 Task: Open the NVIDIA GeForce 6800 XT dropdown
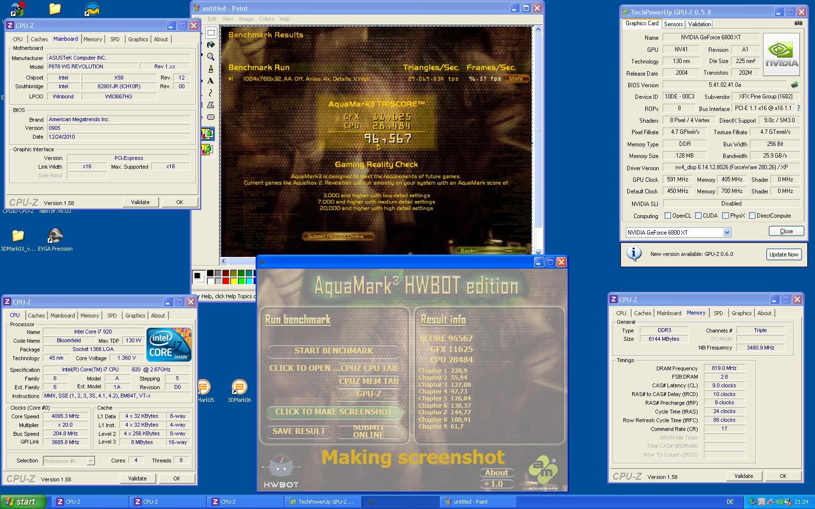[727, 233]
